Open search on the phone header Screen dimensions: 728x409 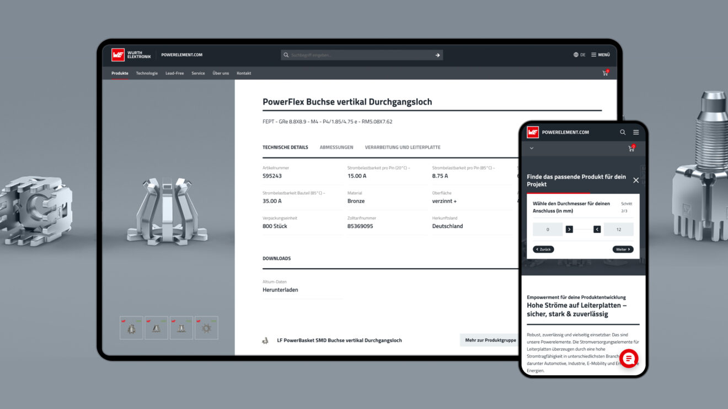pos(623,132)
